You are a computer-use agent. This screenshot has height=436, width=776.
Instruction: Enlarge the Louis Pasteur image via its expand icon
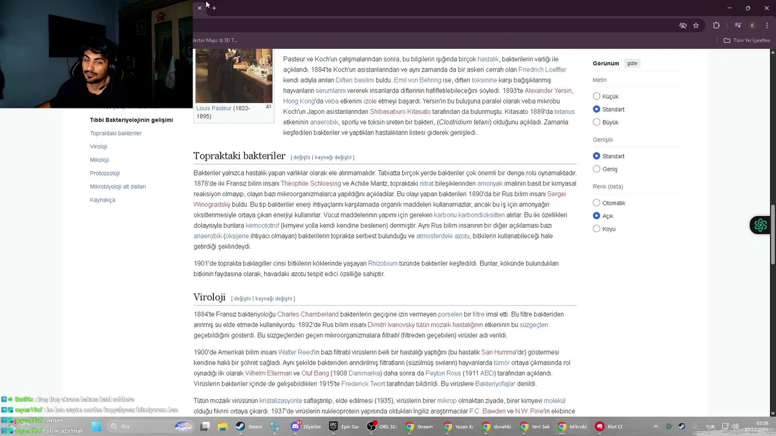point(269,107)
